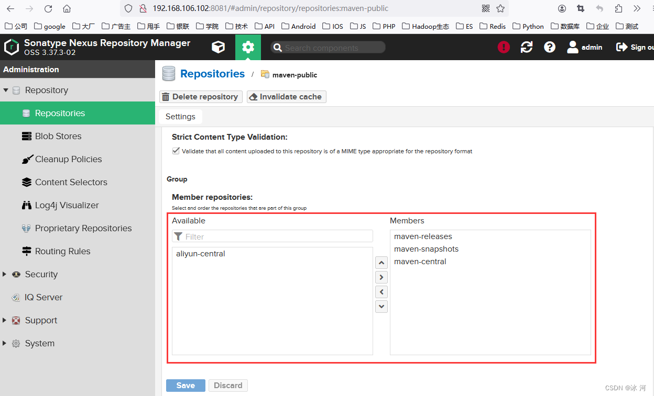Click the add to Members right arrow
This screenshot has height=396, width=654.
click(381, 277)
